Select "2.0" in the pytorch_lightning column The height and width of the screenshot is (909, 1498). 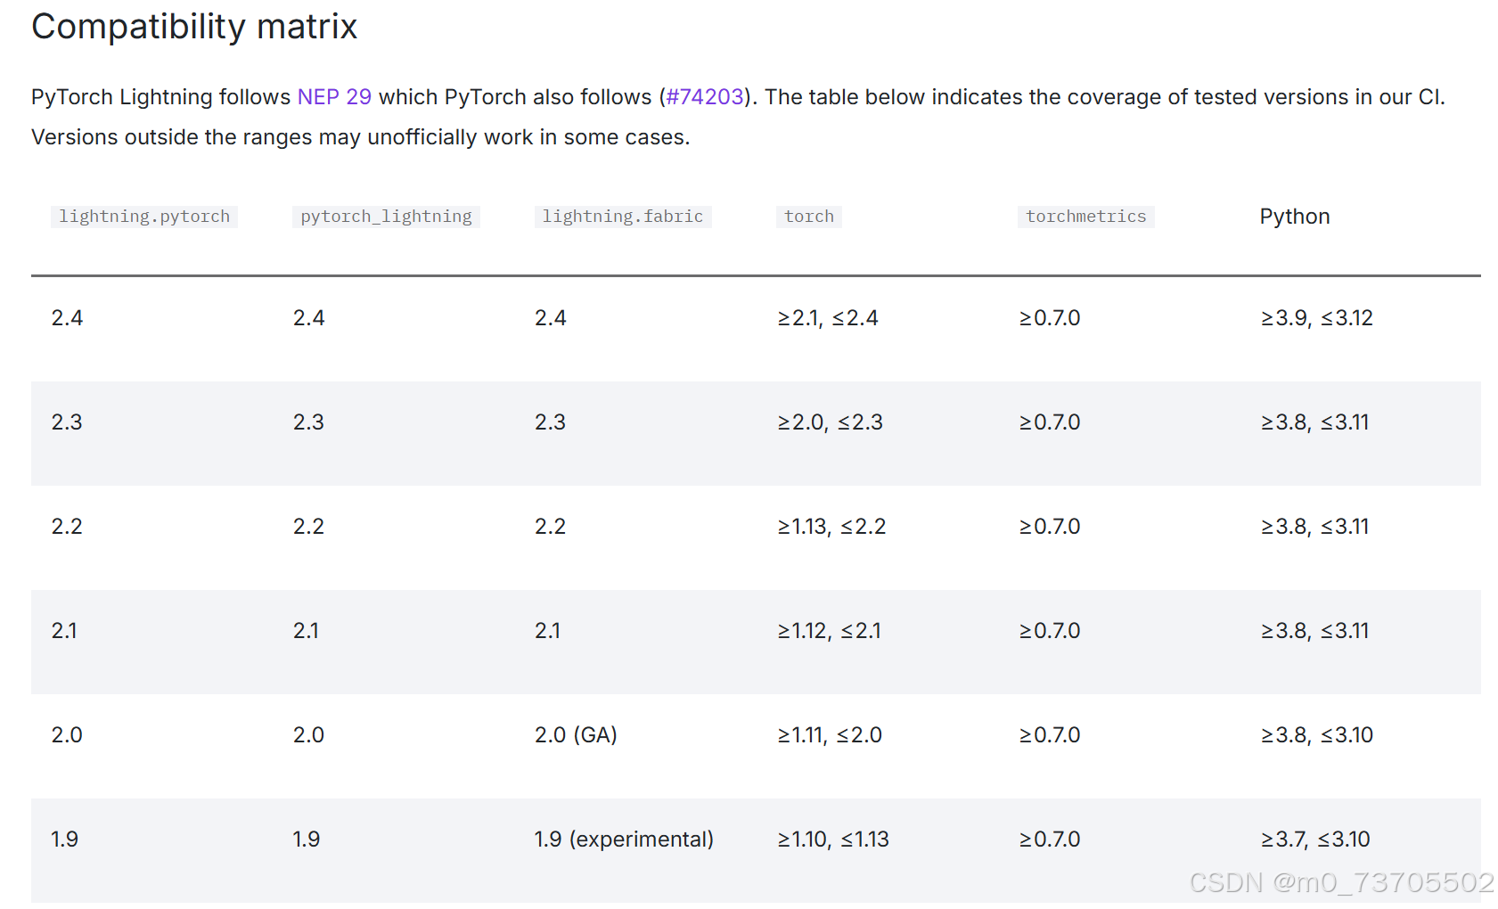coord(308,735)
